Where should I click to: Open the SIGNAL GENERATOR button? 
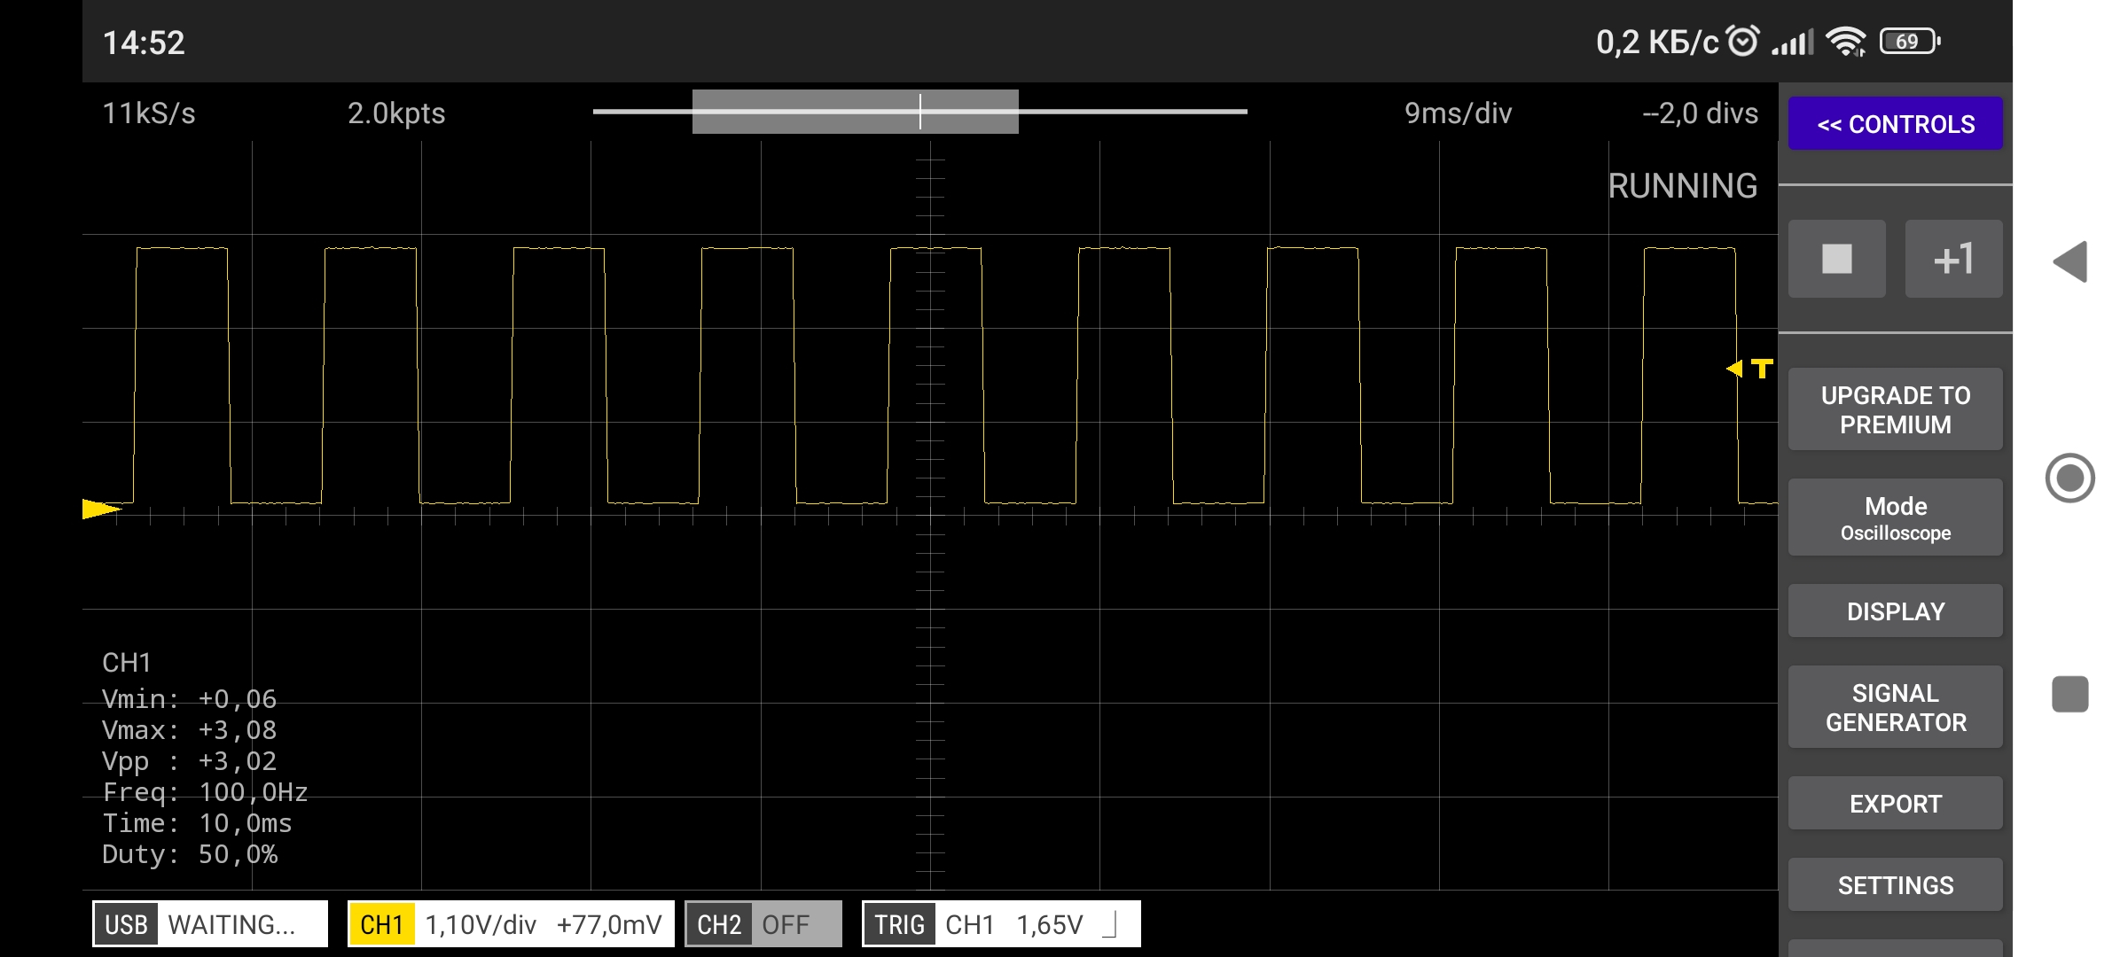coord(1895,707)
